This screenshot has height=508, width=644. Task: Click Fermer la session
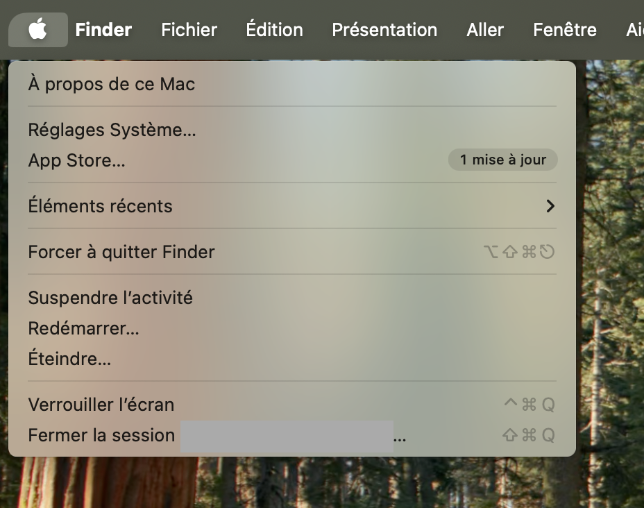(101, 435)
